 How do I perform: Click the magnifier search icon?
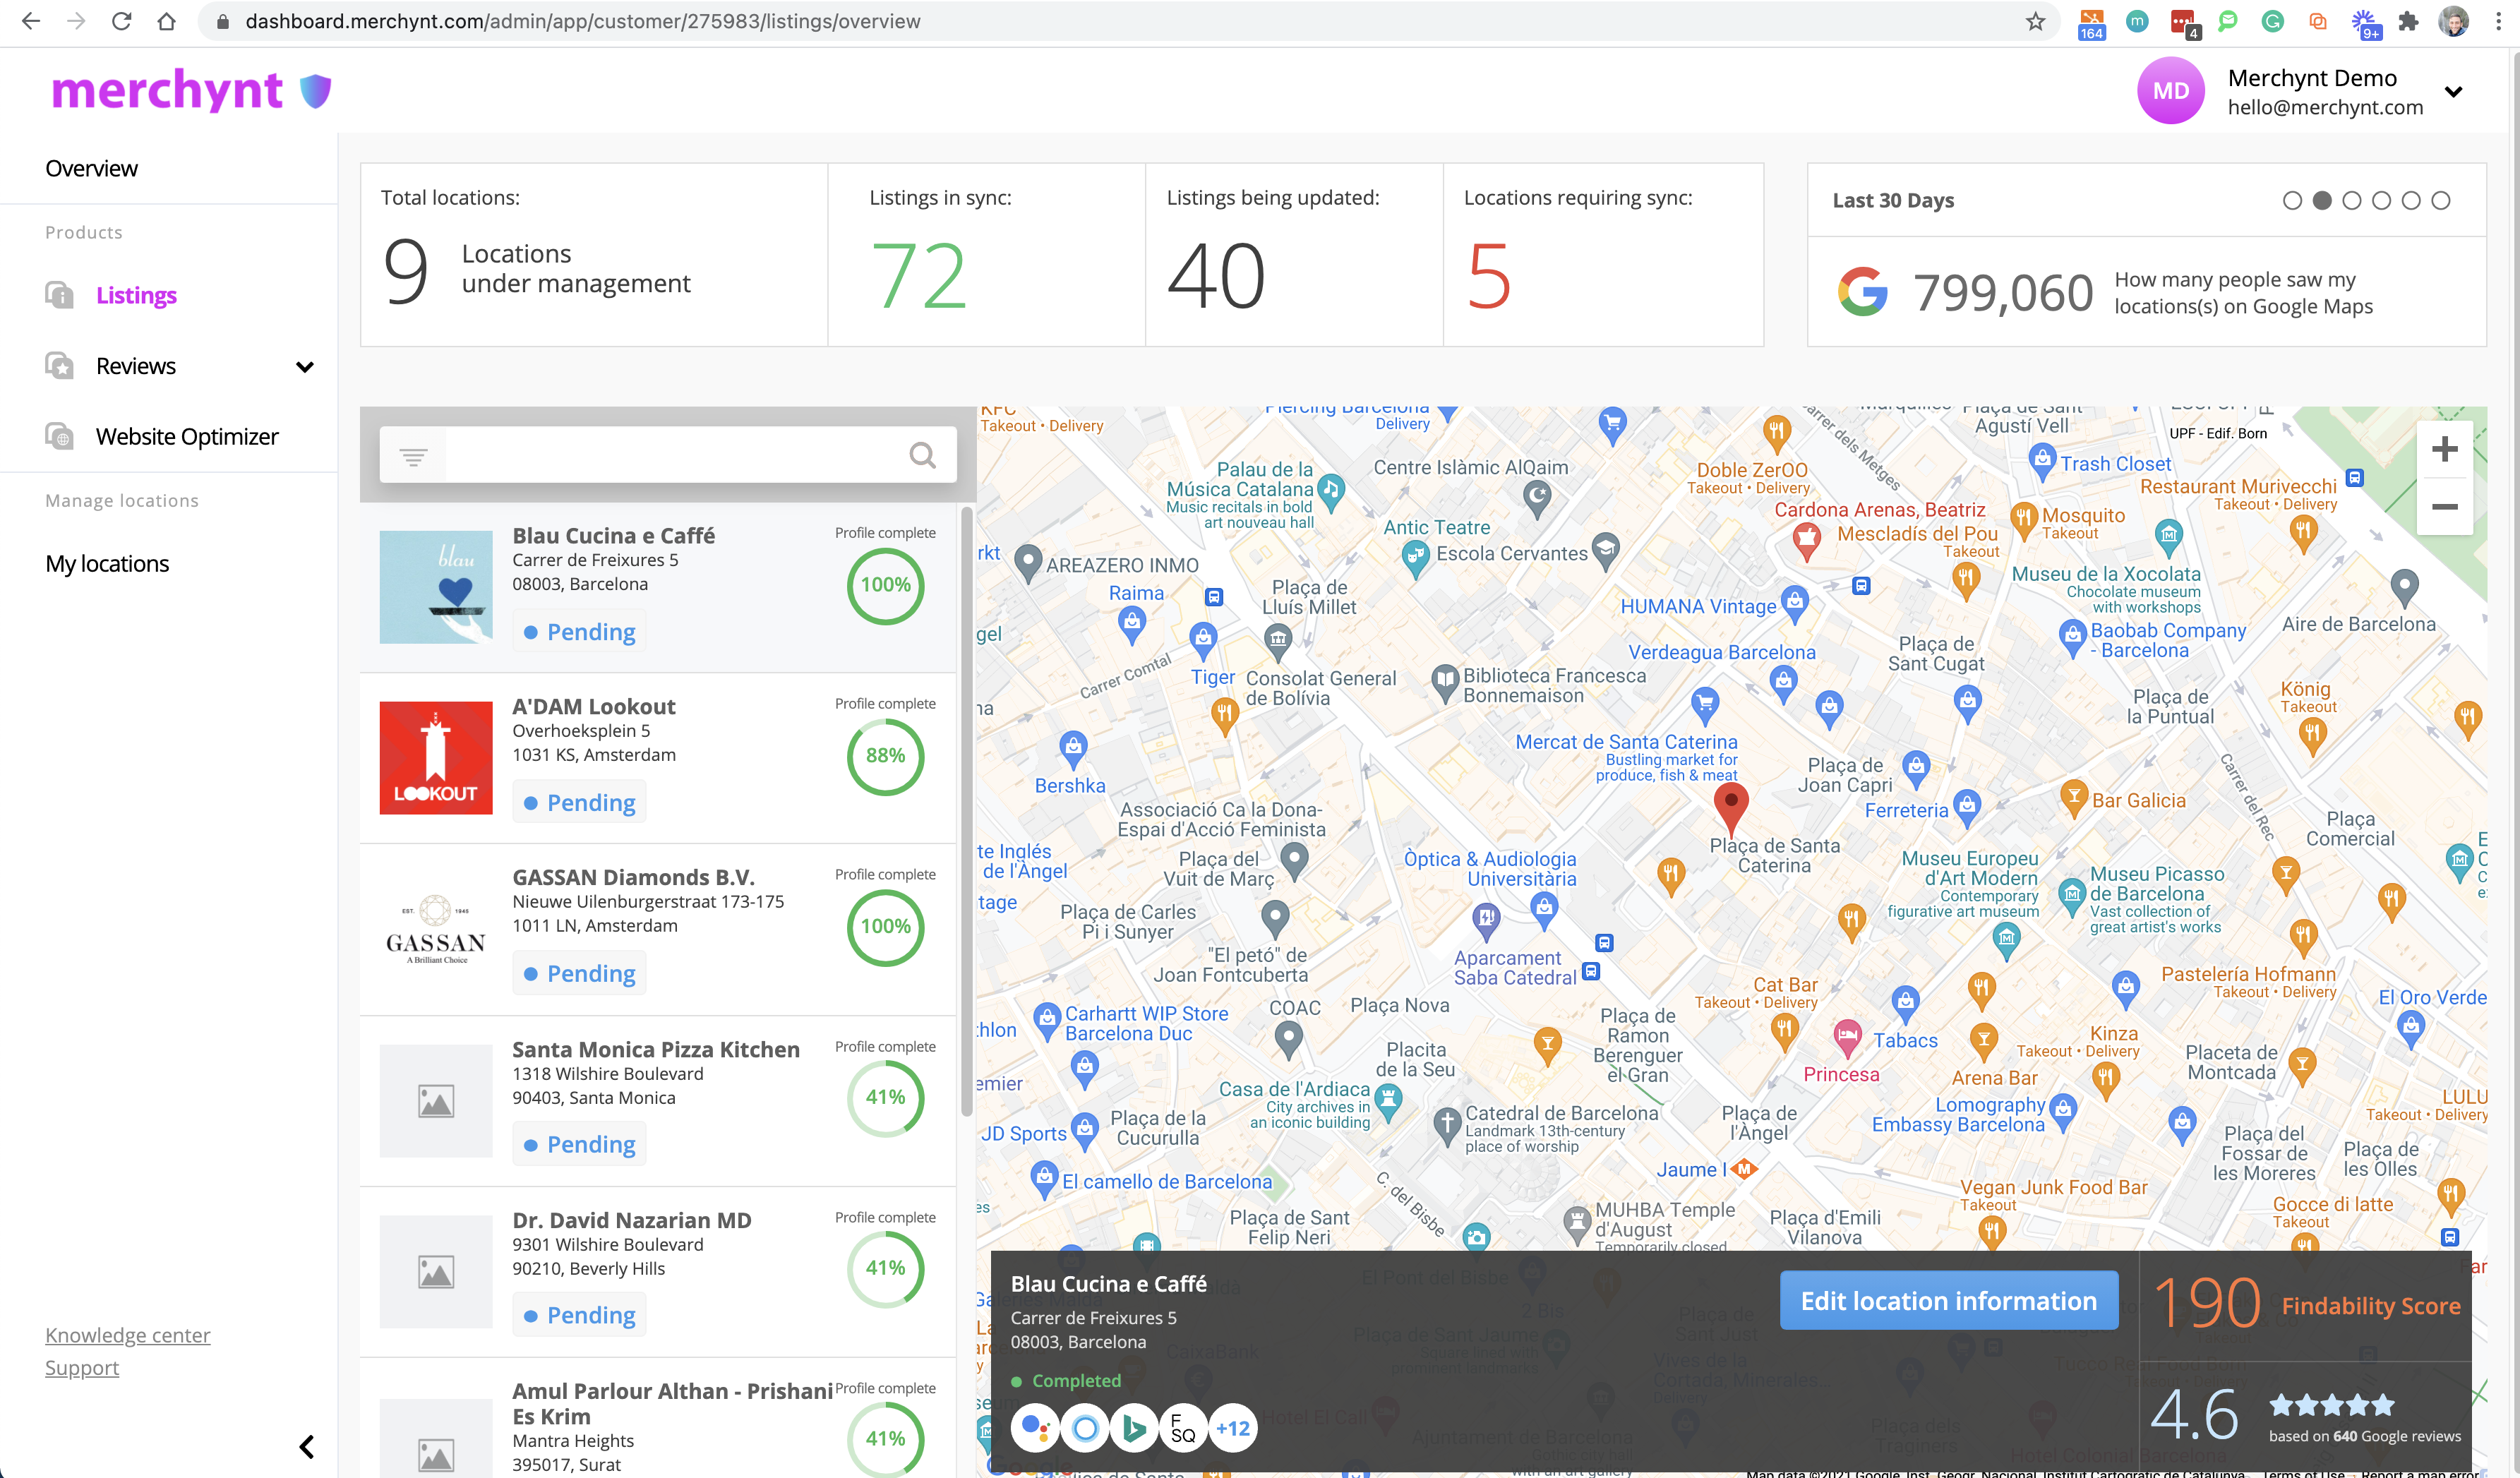[x=922, y=456]
